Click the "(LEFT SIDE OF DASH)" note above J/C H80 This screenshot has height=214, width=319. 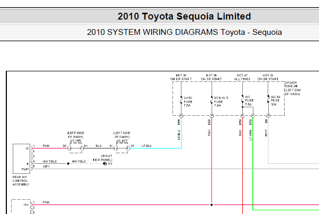pos(76,135)
